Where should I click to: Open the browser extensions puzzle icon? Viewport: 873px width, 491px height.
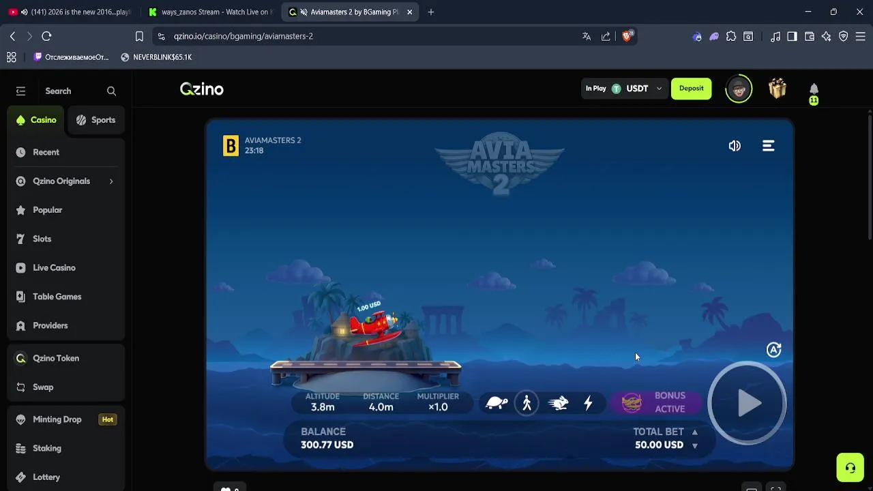coord(731,36)
